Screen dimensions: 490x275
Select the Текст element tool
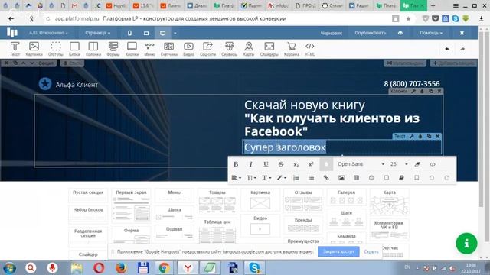tap(15, 49)
